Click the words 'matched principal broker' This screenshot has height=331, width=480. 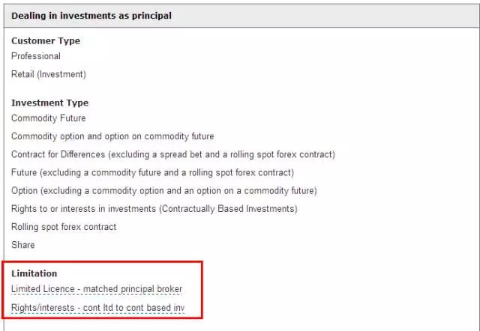point(133,289)
